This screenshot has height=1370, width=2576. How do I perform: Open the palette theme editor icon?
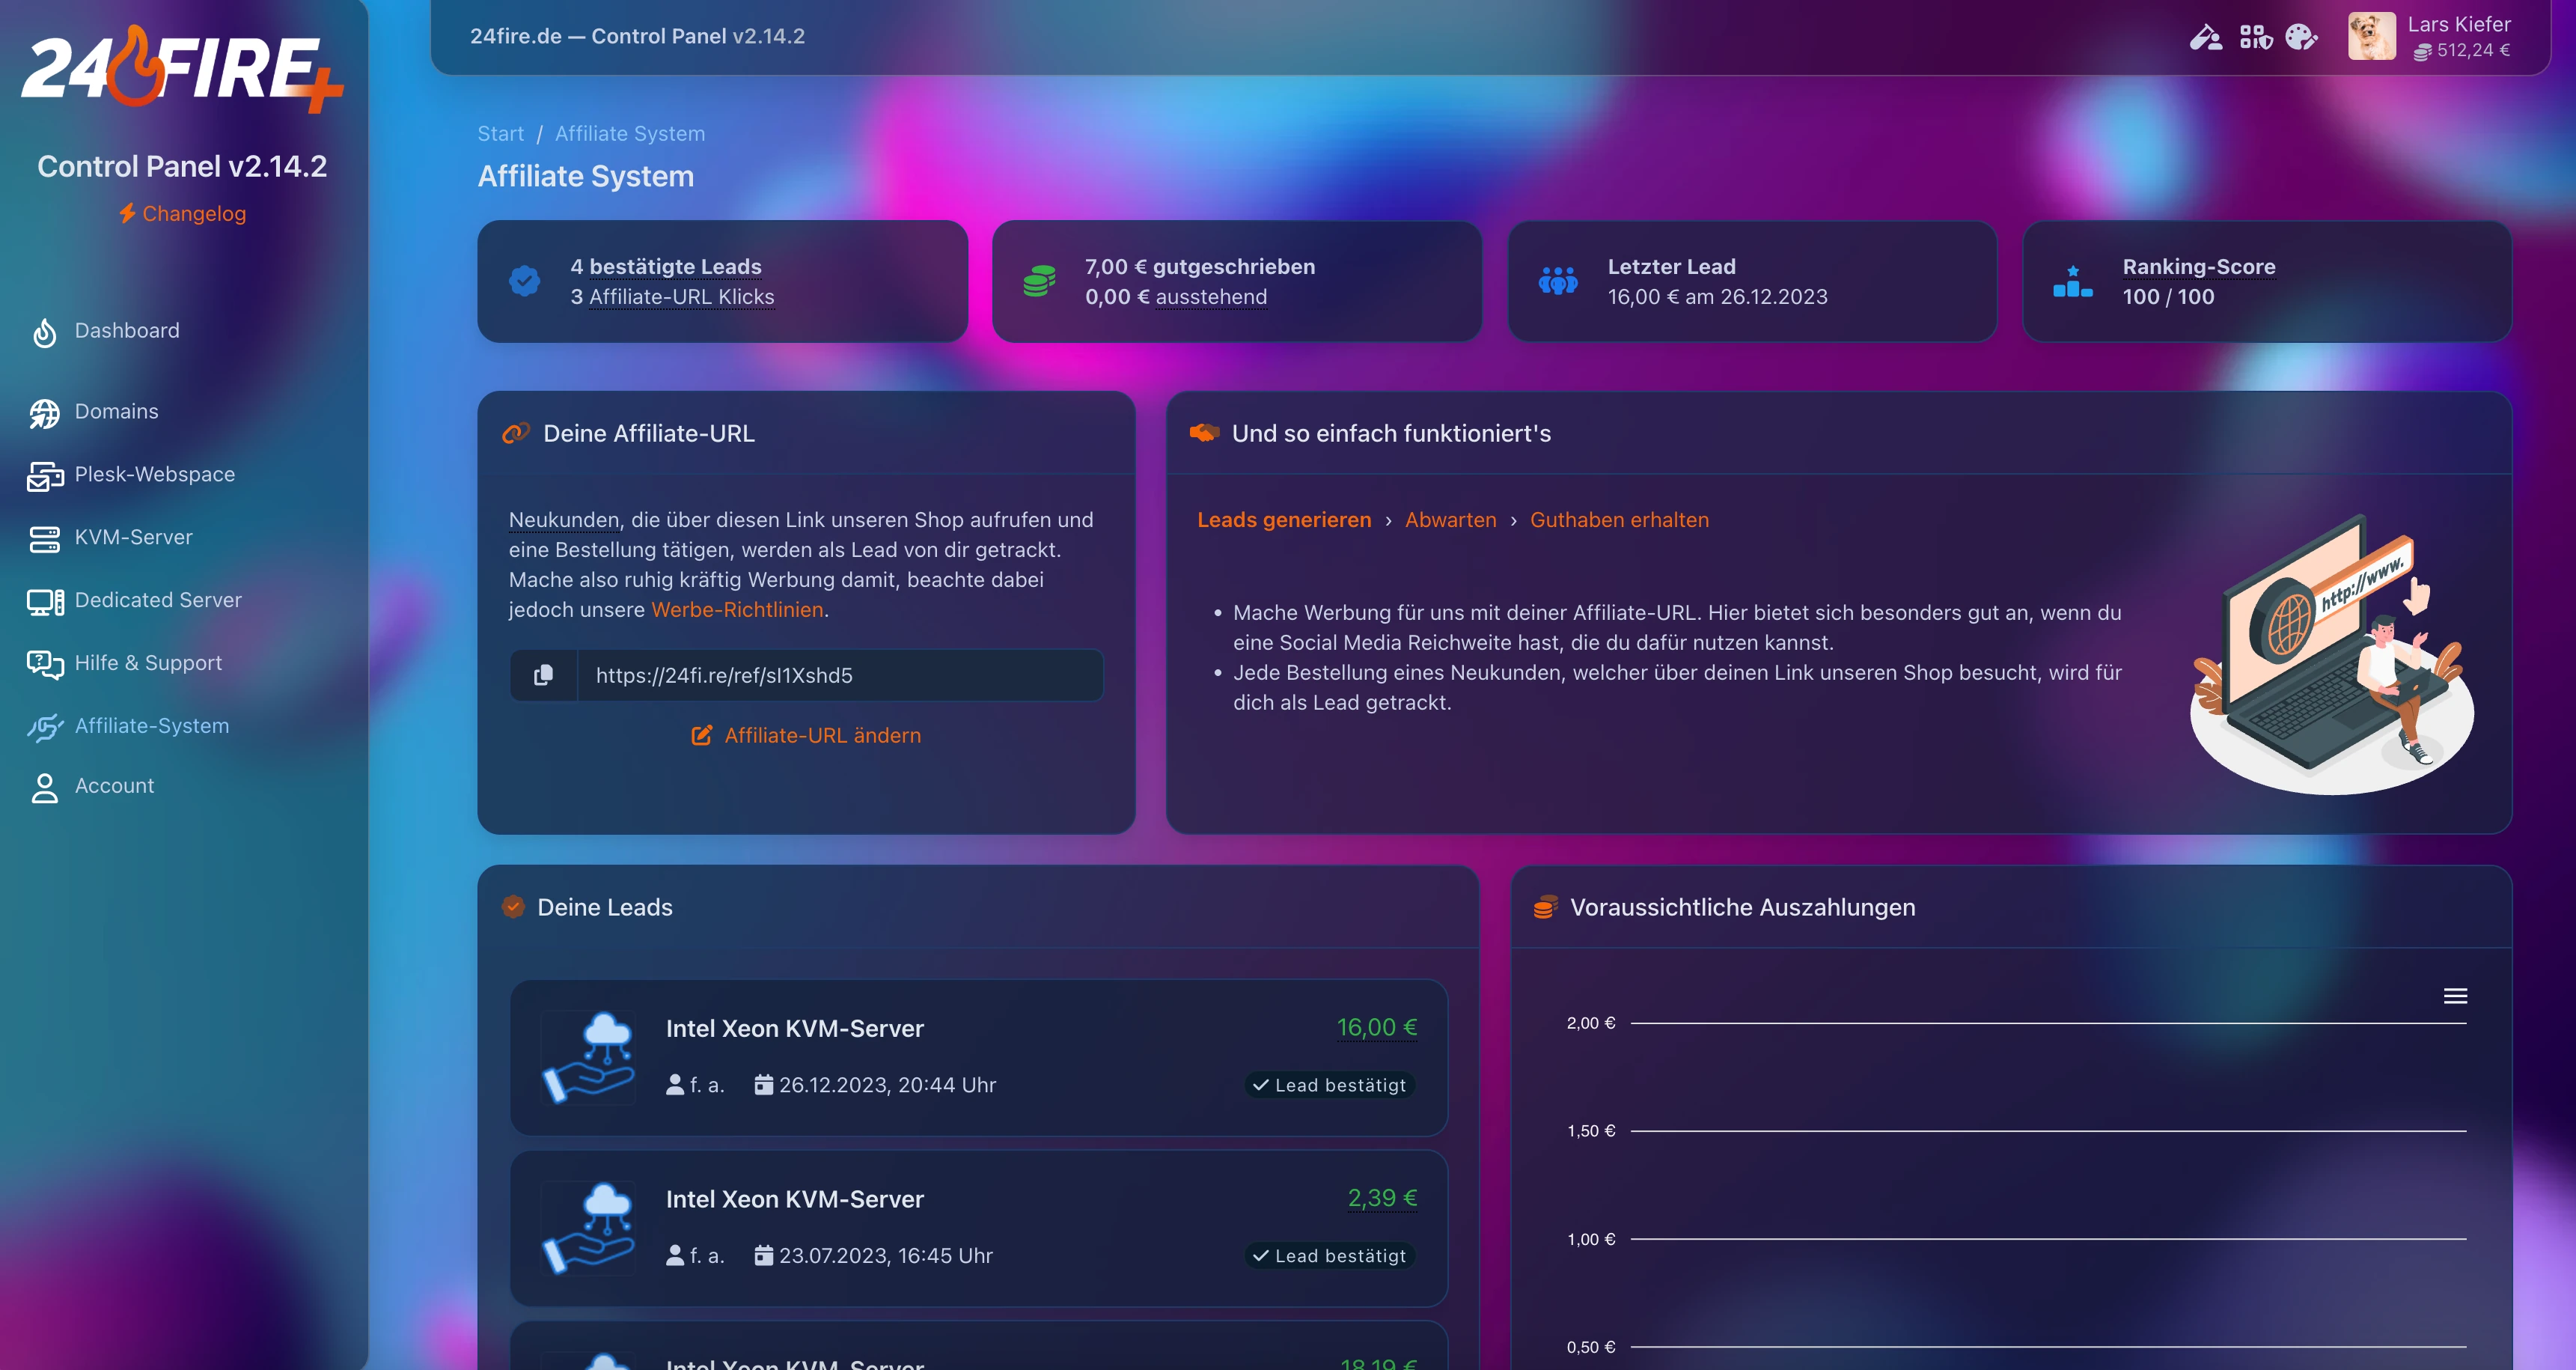(x=2301, y=37)
